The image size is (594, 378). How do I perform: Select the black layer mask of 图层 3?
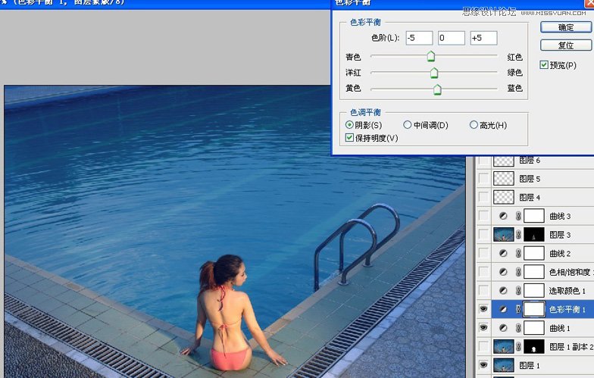(534, 235)
